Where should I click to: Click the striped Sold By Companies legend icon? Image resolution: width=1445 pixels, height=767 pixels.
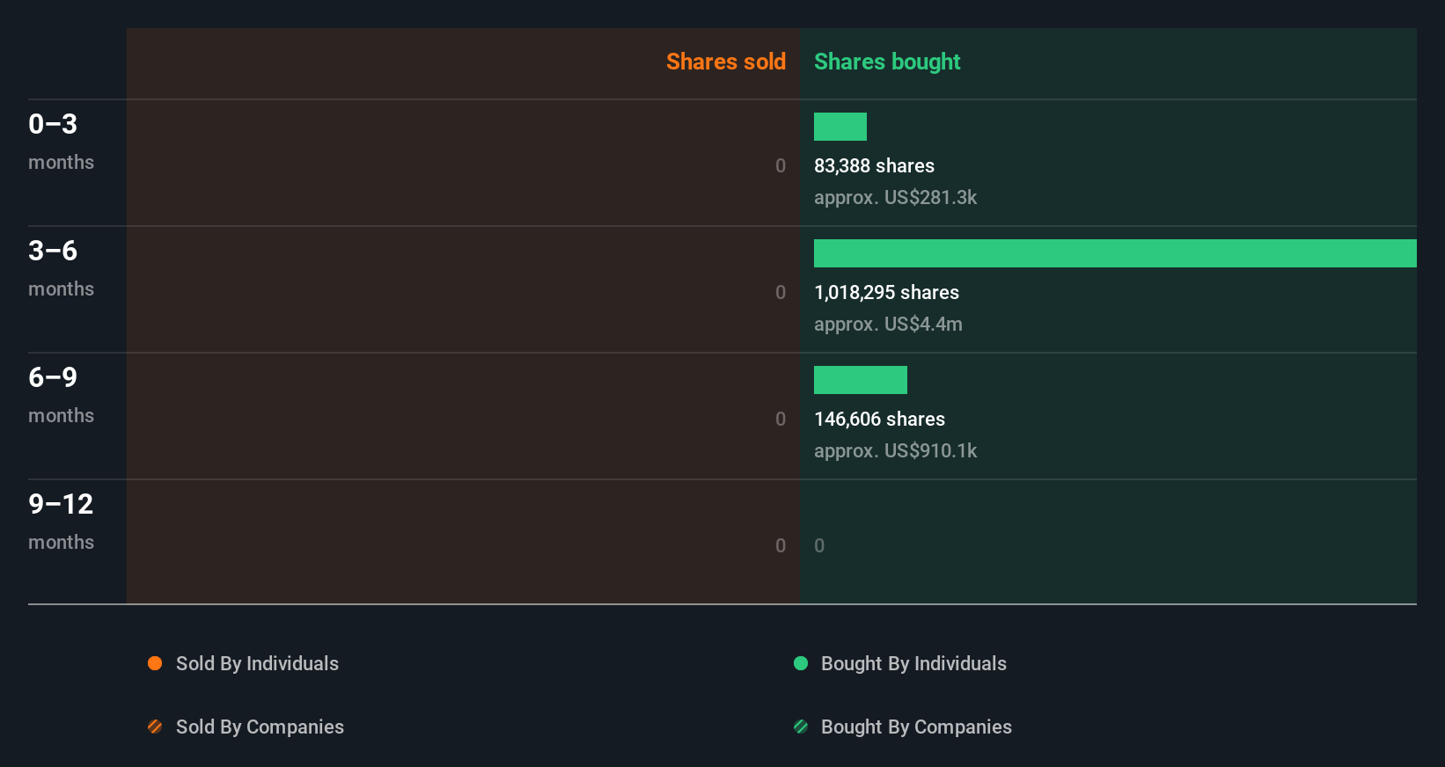[x=155, y=727]
